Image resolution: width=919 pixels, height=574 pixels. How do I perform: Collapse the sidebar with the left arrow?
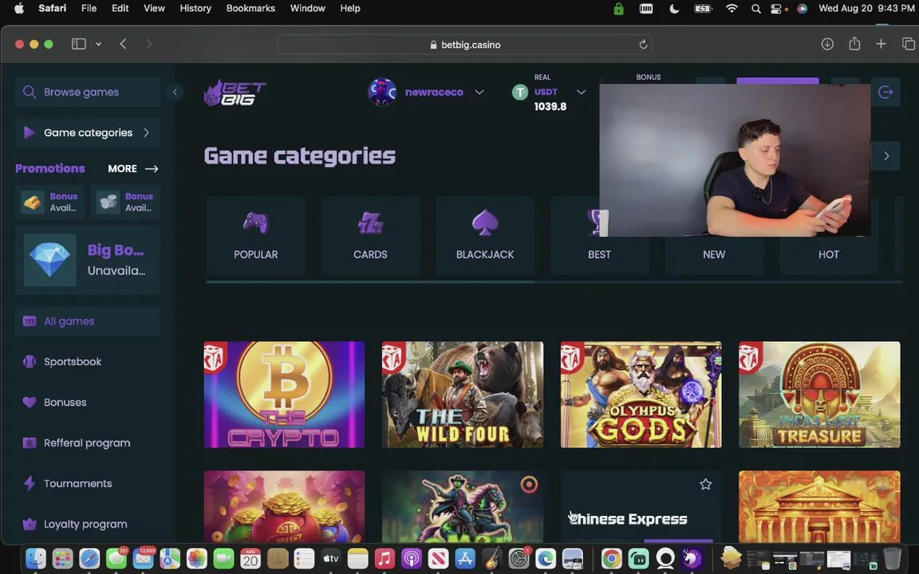click(175, 92)
